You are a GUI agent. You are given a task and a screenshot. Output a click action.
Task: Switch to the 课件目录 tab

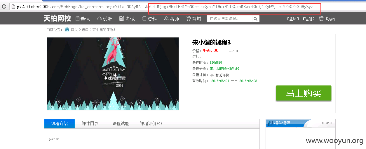point(90,123)
